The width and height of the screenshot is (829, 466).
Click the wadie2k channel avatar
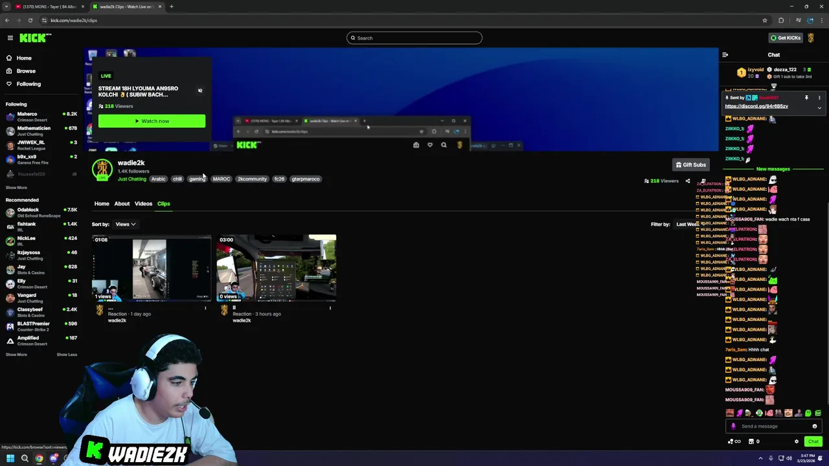tap(102, 170)
